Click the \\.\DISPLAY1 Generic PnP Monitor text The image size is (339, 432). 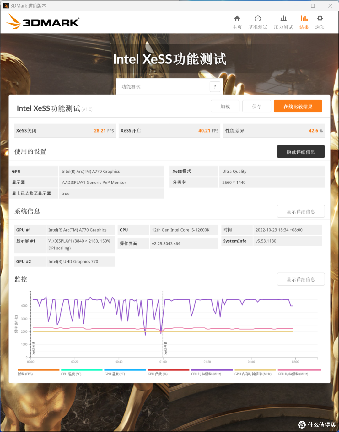(94, 182)
